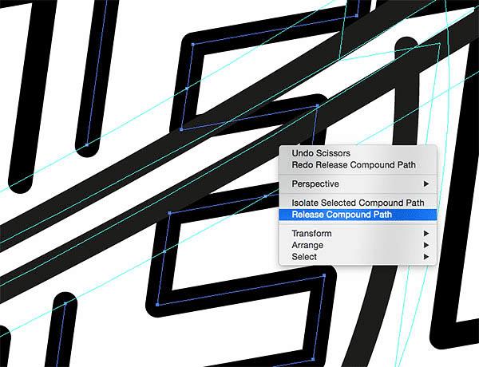
Task: Expand the Transform submenu arrow
Action: click(x=426, y=233)
